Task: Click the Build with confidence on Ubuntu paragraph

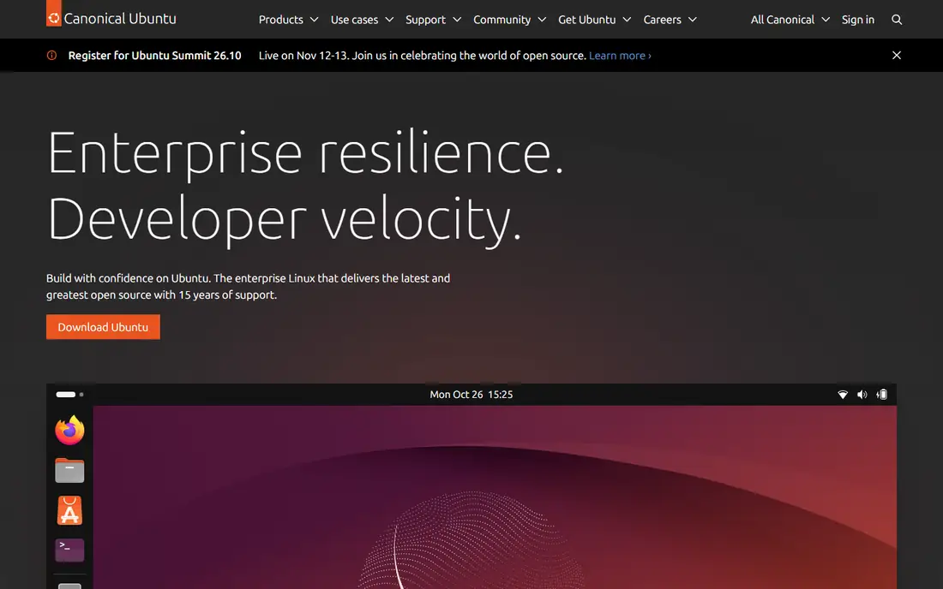Action: (x=248, y=287)
